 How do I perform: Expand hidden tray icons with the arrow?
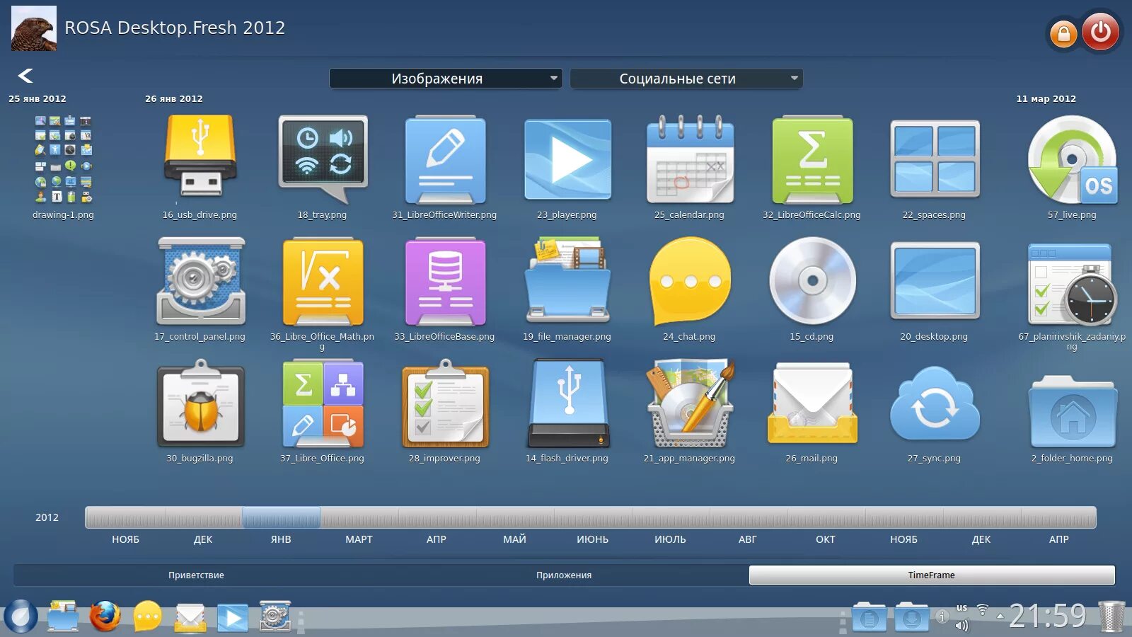(1000, 616)
